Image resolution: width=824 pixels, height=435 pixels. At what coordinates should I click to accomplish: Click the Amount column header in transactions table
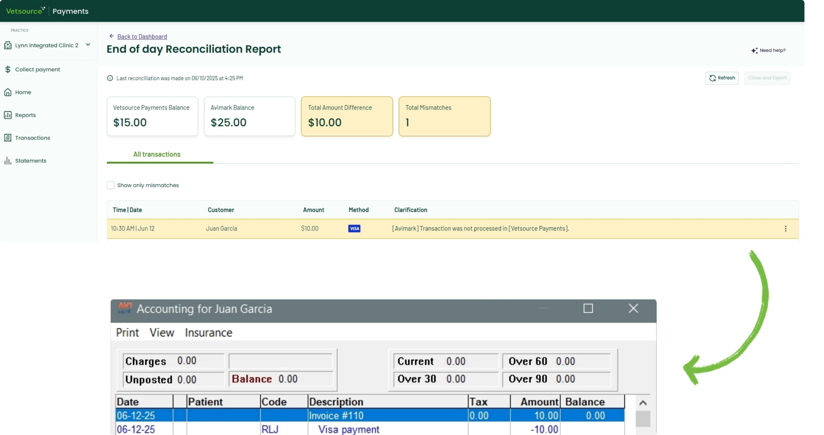pos(313,210)
